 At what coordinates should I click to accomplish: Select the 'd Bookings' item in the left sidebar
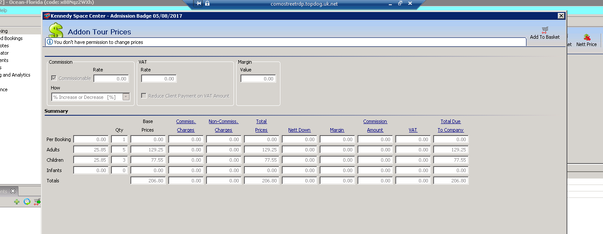(12, 38)
